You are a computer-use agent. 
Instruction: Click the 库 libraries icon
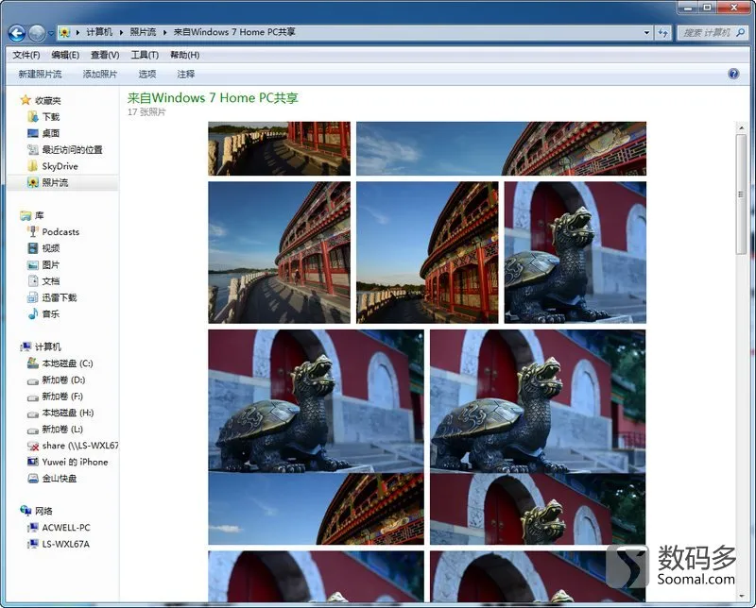coord(26,215)
